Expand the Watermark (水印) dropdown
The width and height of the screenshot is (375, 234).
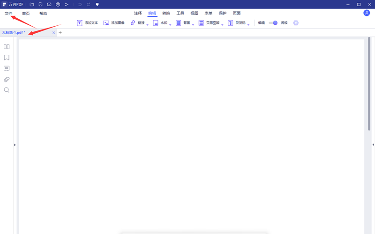170,24
